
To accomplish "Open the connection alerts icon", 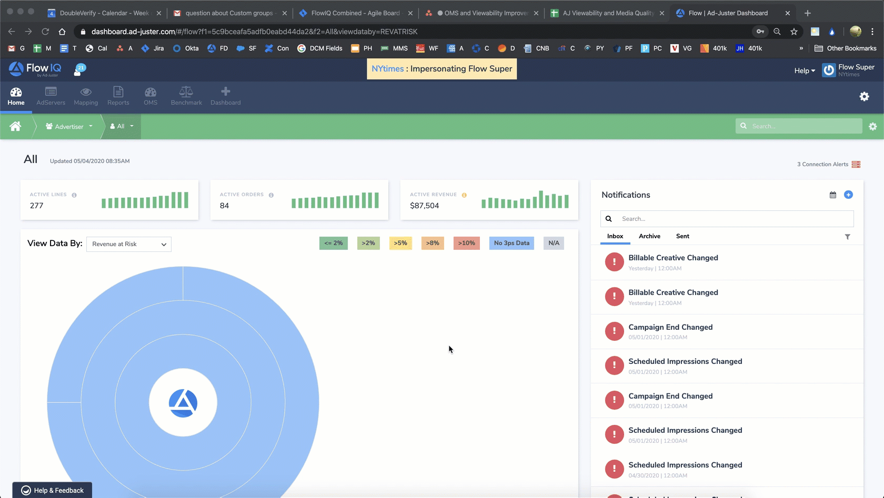I will [x=856, y=165].
